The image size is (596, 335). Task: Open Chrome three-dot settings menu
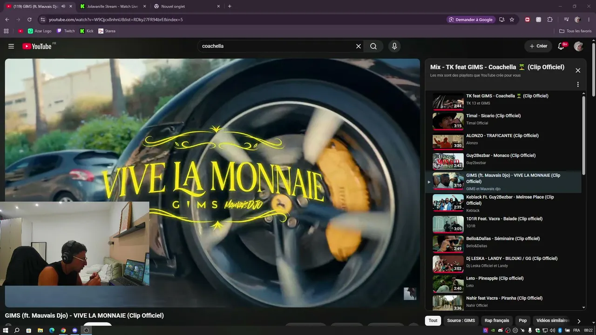pos(589,20)
